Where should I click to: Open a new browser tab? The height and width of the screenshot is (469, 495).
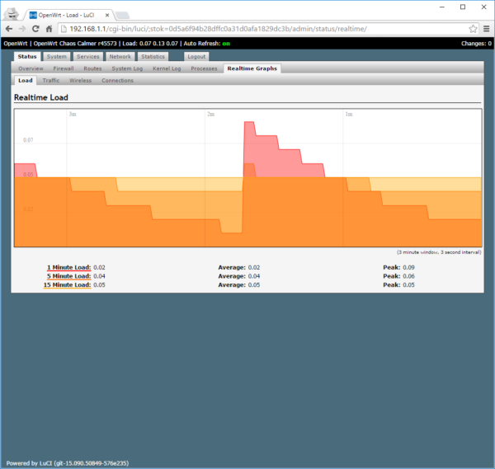click(x=121, y=15)
